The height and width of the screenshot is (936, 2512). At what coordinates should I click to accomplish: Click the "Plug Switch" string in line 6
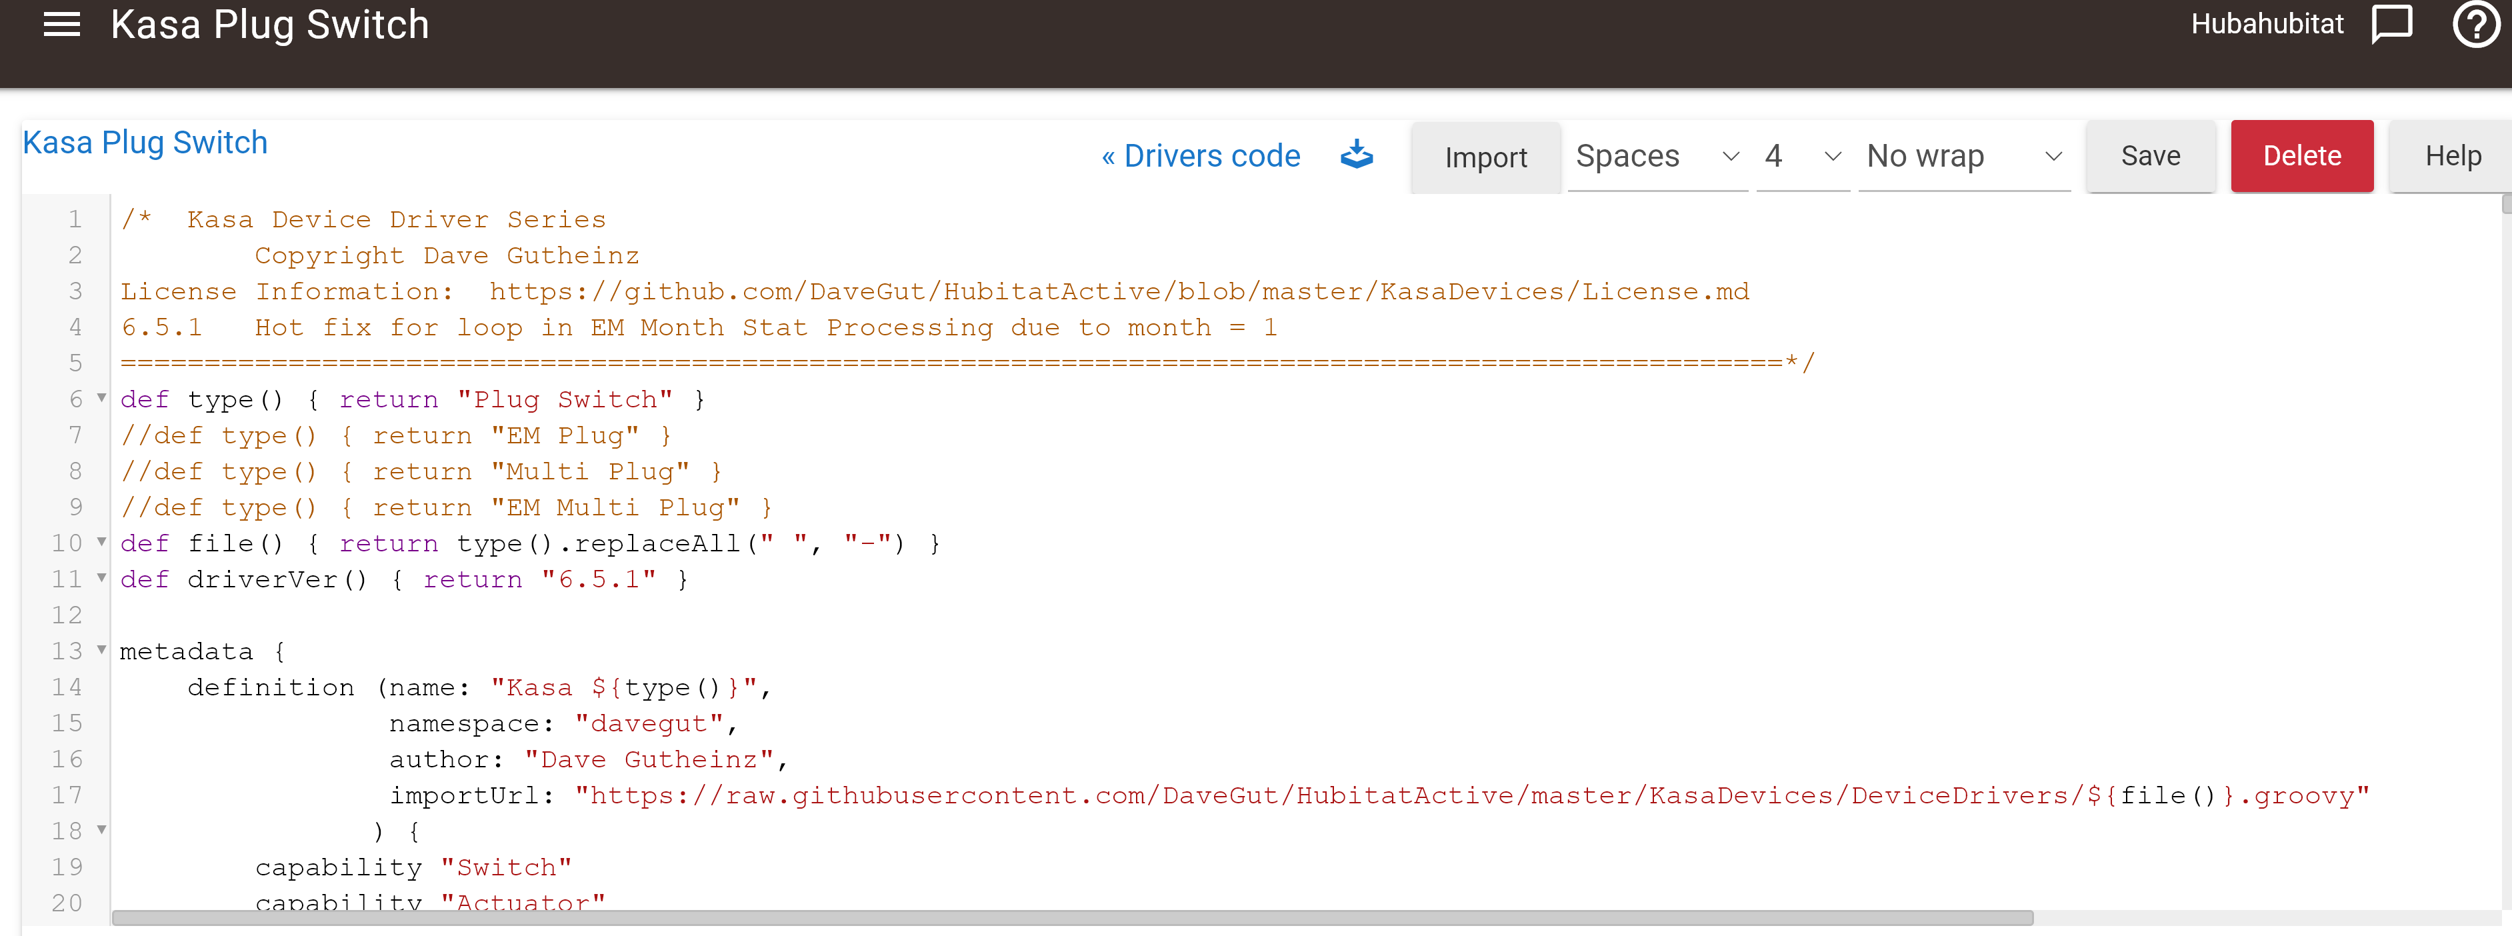(x=565, y=400)
